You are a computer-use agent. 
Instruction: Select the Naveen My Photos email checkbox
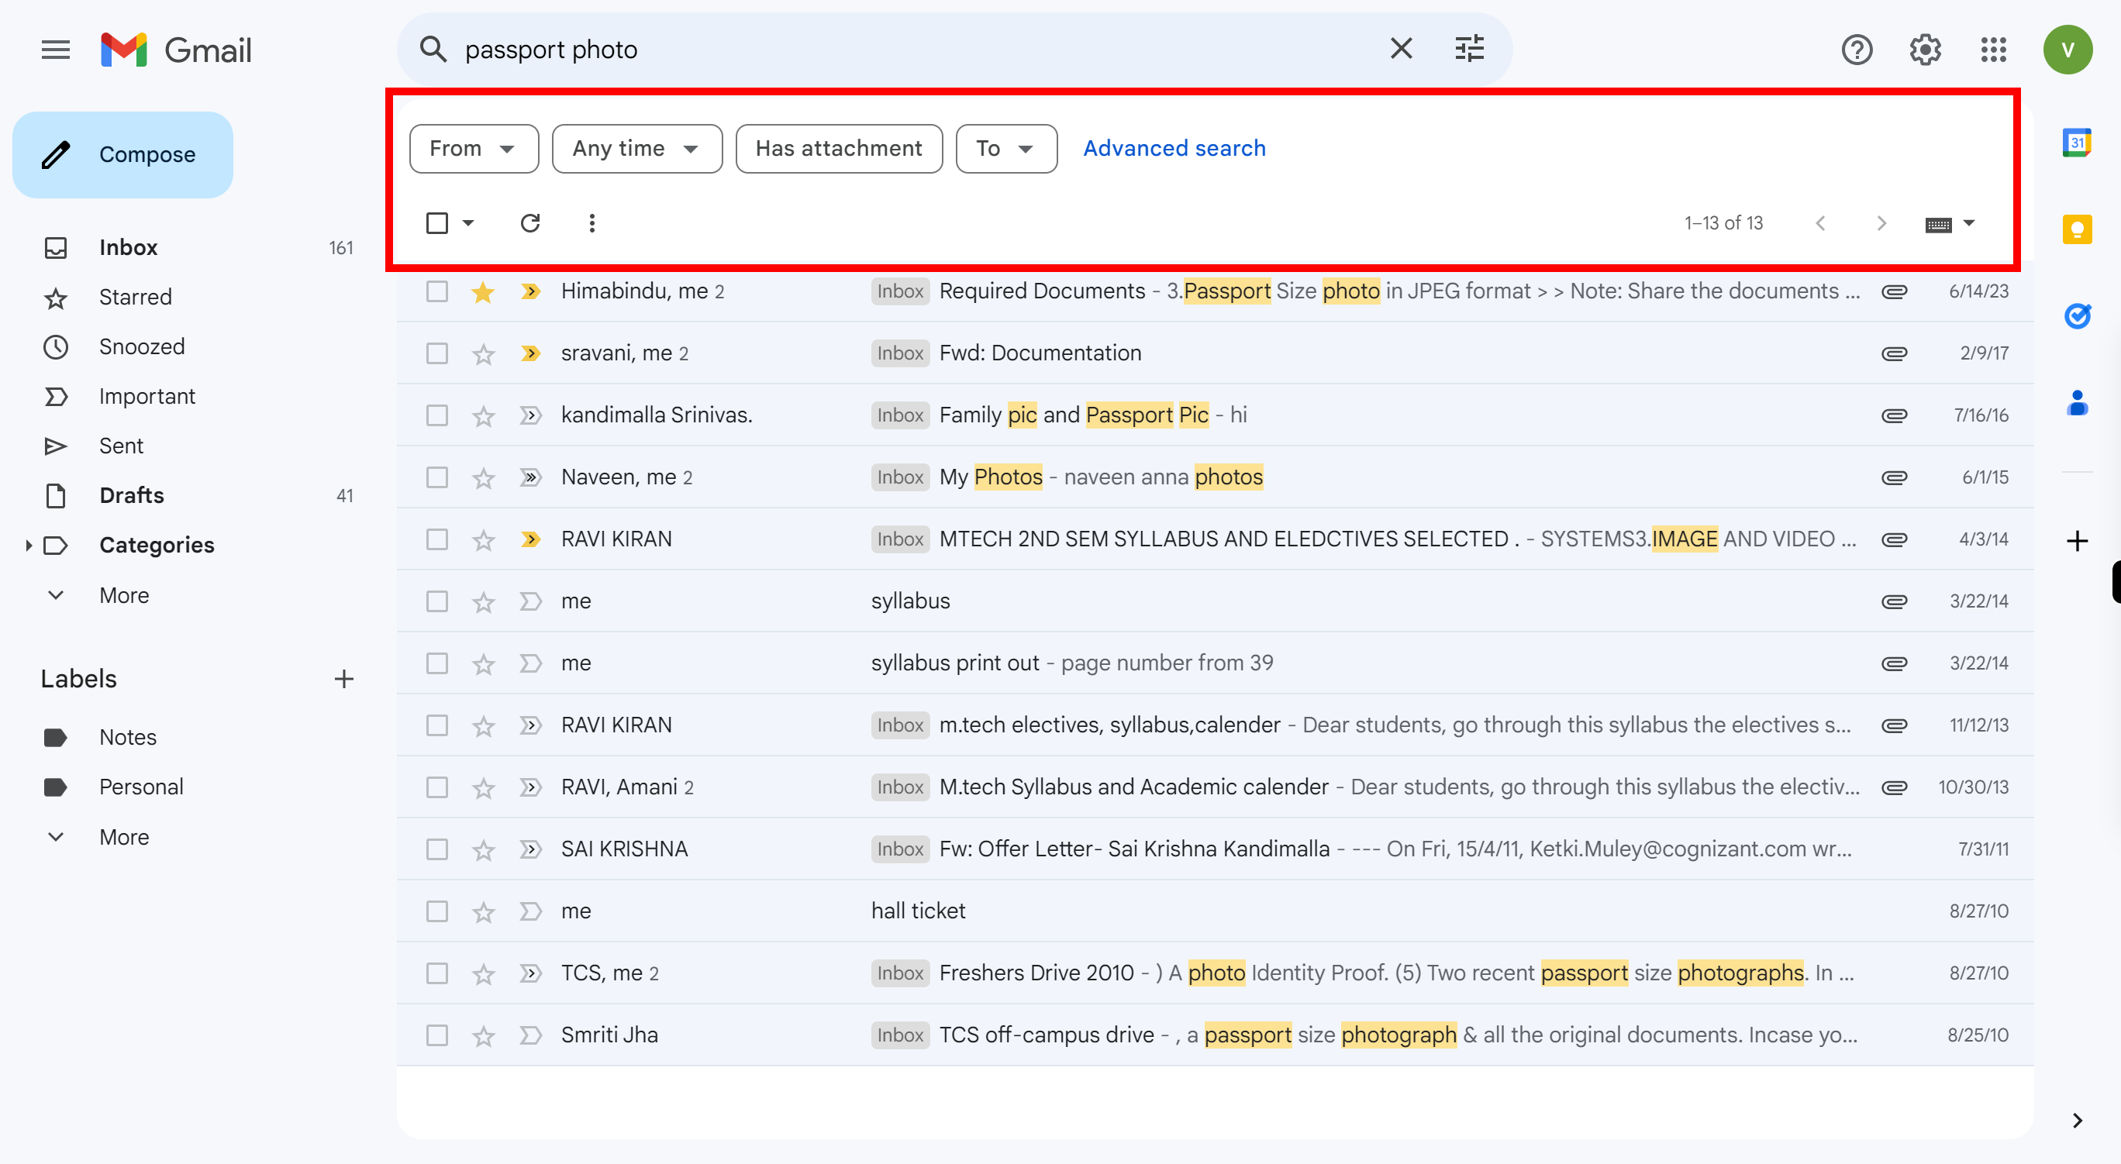(x=437, y=477)
